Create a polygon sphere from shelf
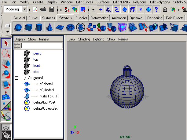The height and width of the screenshot is (140, 187). coord(18,27)
